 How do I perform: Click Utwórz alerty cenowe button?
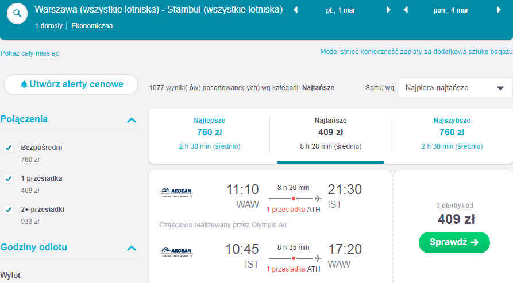coord(71,84)
